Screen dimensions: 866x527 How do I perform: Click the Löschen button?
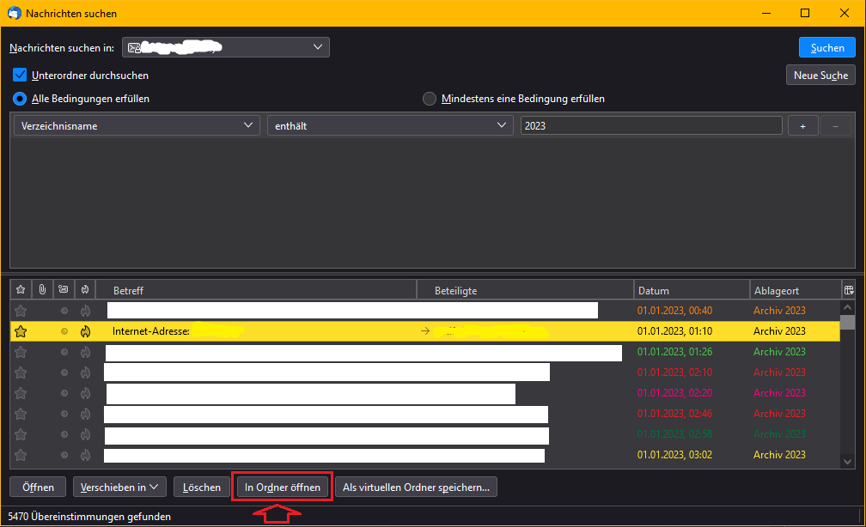tap(202, 488)
